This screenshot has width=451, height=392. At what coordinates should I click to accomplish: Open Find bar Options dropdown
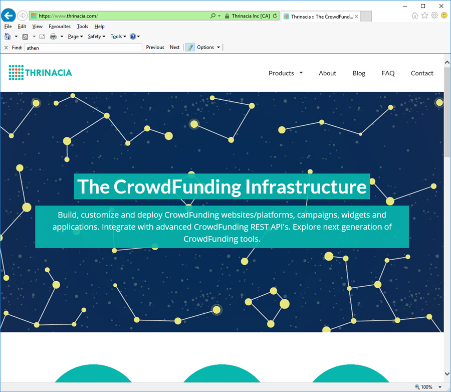208,47
